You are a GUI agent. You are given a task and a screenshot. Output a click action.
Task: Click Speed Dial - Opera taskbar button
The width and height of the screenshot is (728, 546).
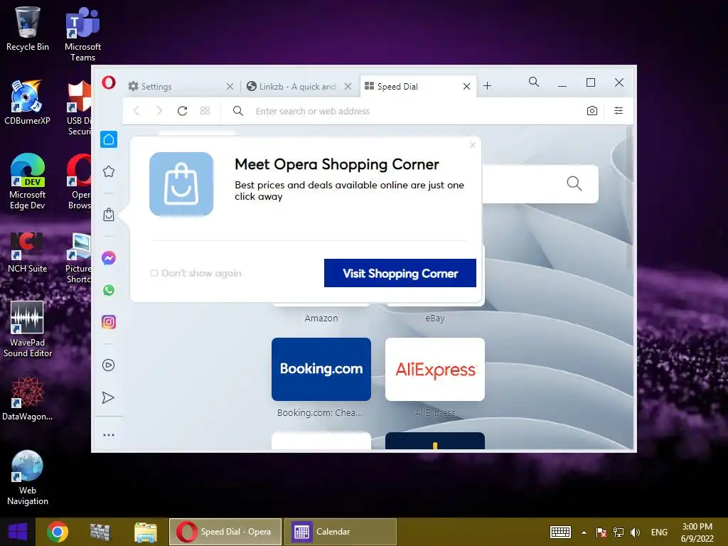(x=225, y=532)
